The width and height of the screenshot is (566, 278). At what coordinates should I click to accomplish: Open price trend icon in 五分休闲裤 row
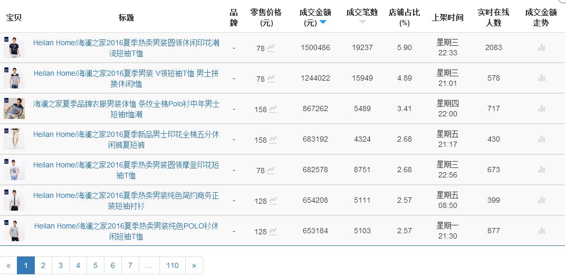coord(273,140)
